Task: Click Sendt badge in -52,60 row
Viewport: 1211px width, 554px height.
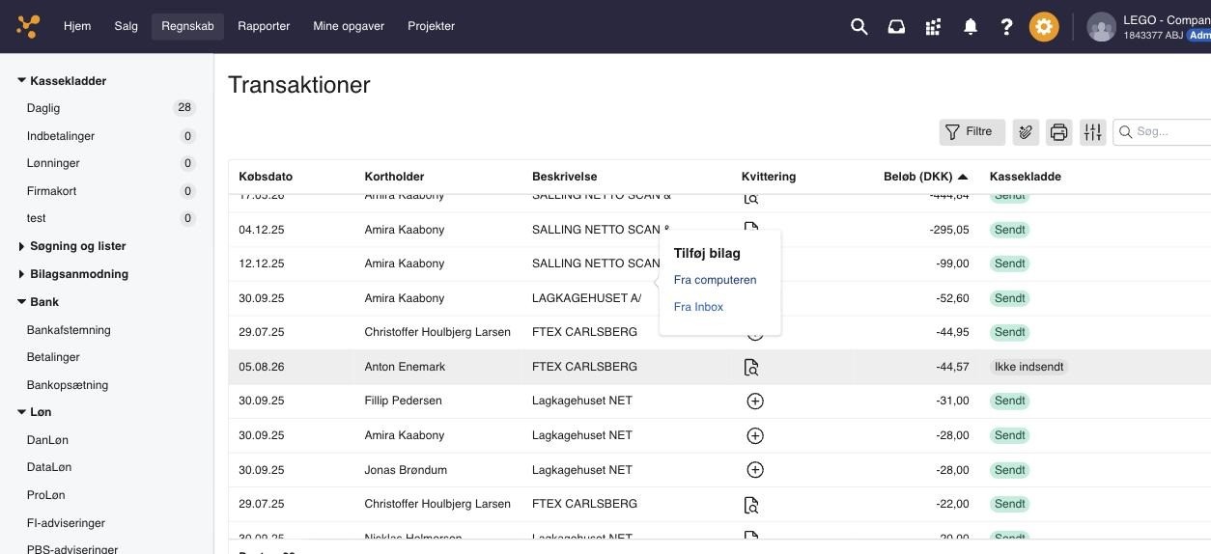Action: [x=1010, y=298]
